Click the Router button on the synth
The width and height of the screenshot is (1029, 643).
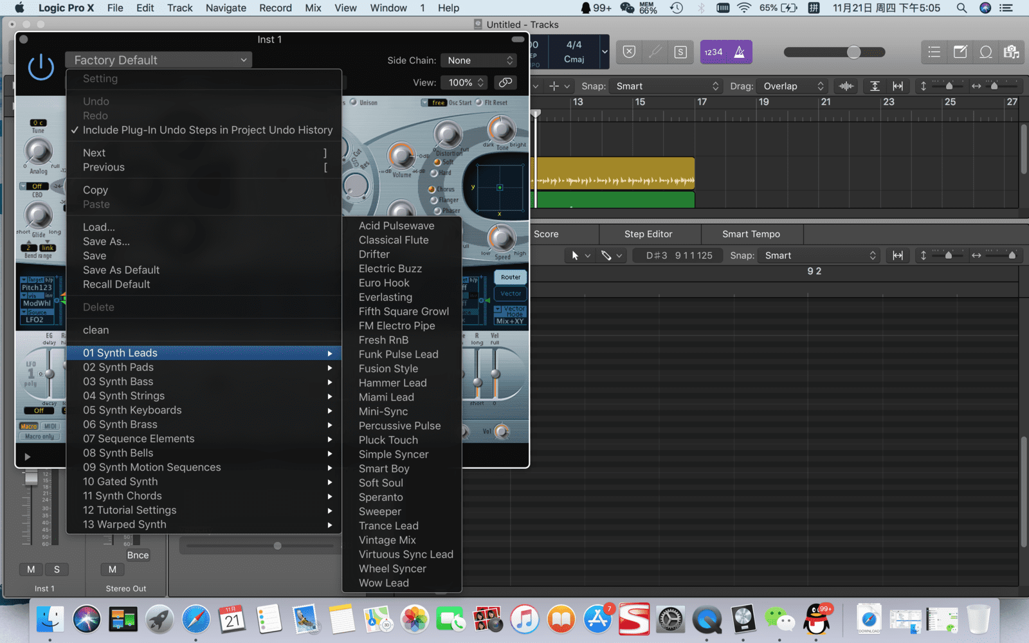point(511,277)
